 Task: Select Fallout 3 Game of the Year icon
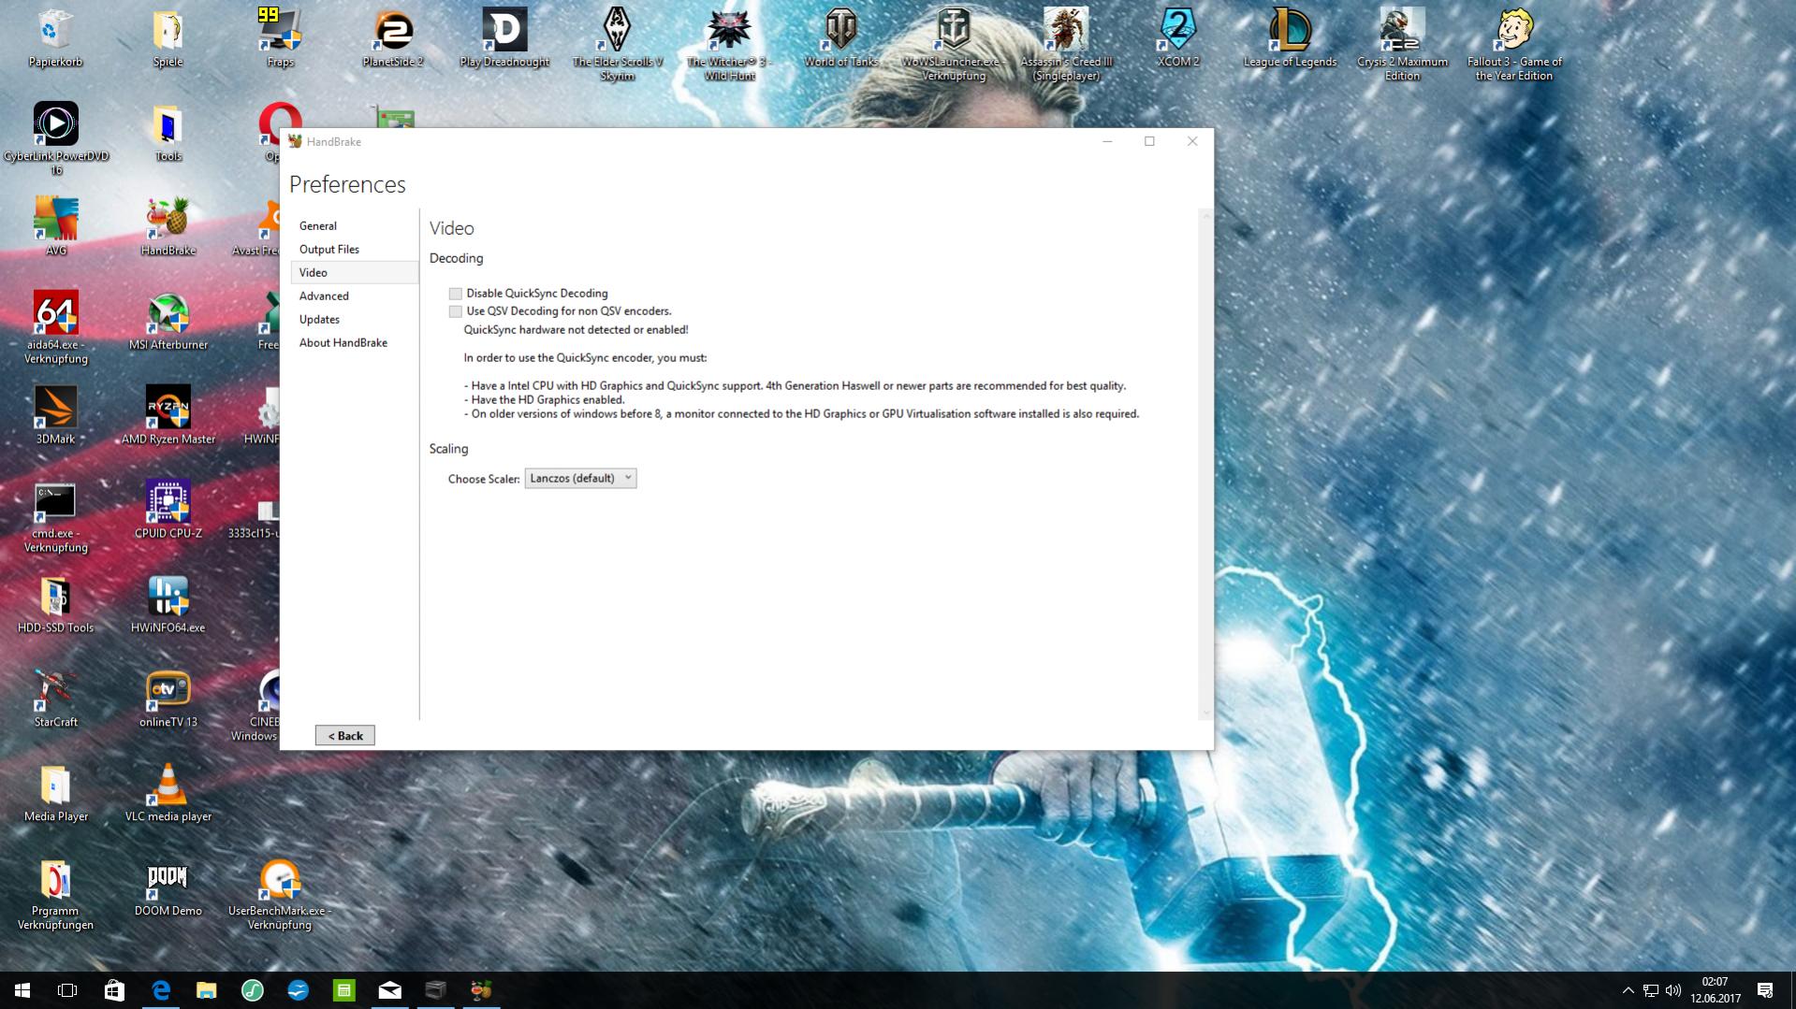tap(1514, 45)
